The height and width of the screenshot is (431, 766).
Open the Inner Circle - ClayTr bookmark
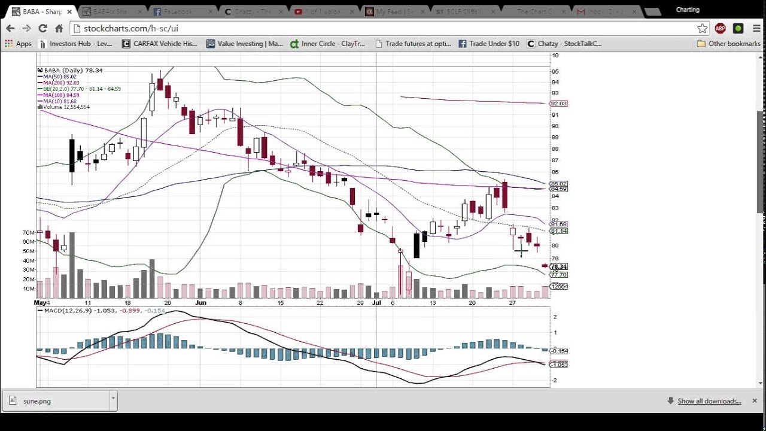coord(327,44)
